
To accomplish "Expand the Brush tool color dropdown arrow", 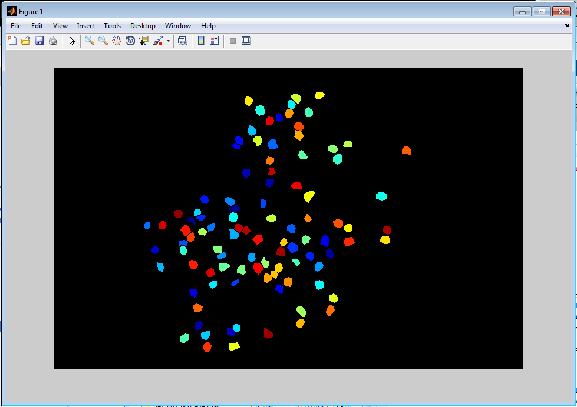I will tap(168, 41).
